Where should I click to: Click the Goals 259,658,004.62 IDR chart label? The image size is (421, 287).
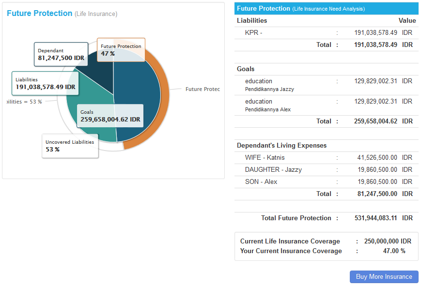[x=110, y=116]
